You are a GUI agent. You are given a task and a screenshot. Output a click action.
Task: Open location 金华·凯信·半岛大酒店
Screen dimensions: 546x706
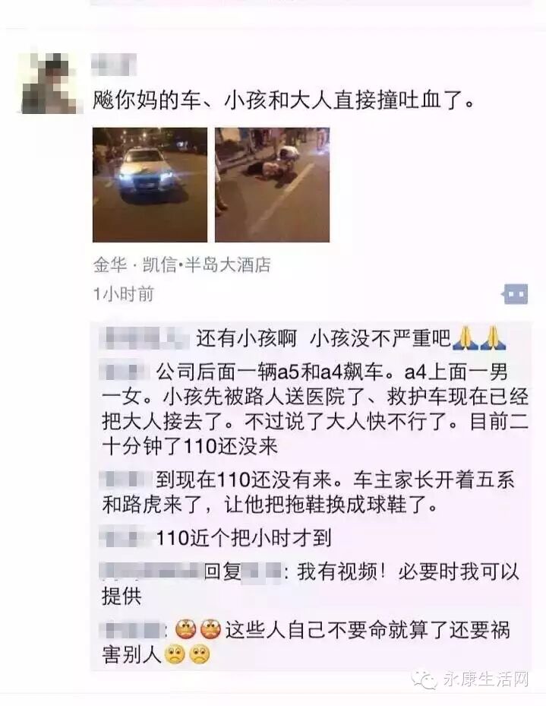coord(181,264)
